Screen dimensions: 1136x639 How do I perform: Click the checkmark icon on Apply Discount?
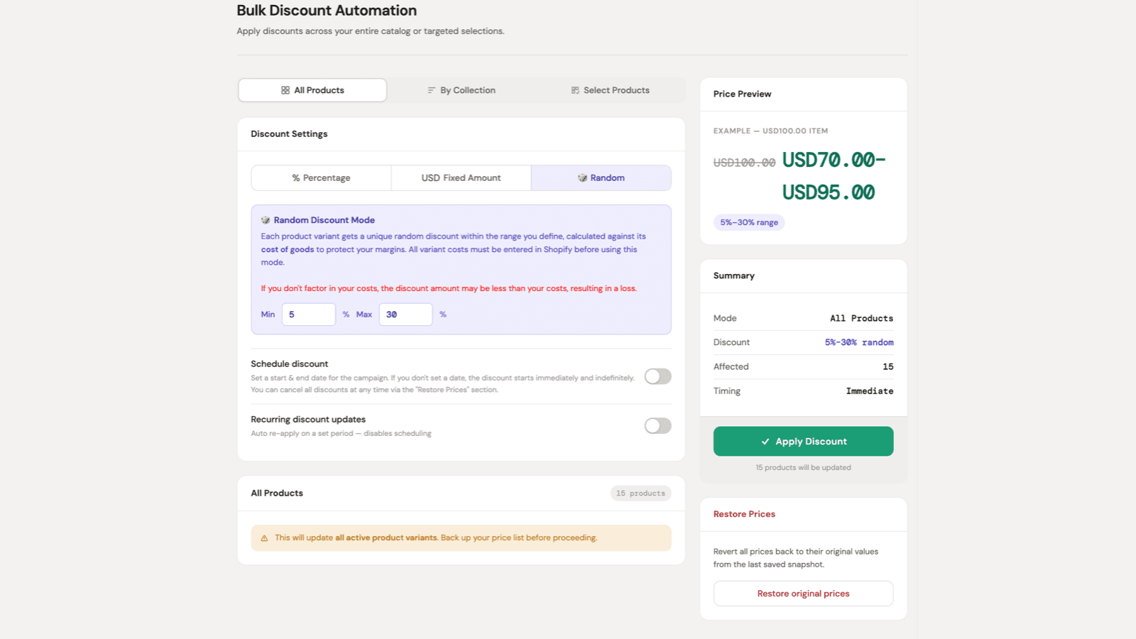765,442
